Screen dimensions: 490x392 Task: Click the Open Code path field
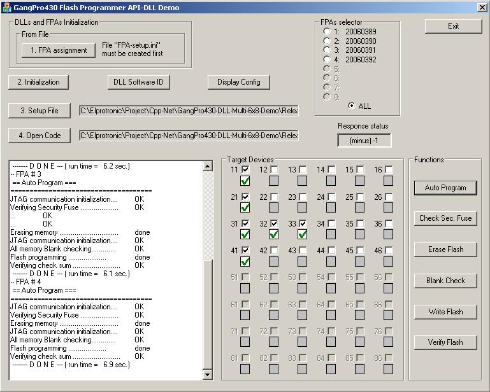189,136
